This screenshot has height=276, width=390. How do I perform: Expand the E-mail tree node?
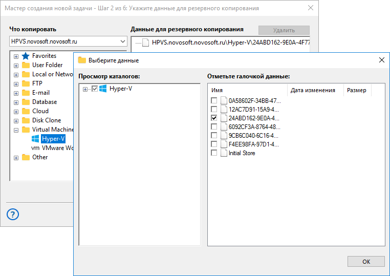tap(16, 93)
